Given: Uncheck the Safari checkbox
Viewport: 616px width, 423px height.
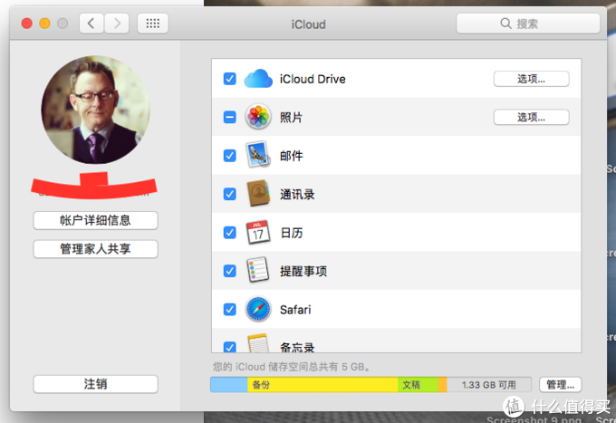Looking at the screenshot, I should point(230,310).
